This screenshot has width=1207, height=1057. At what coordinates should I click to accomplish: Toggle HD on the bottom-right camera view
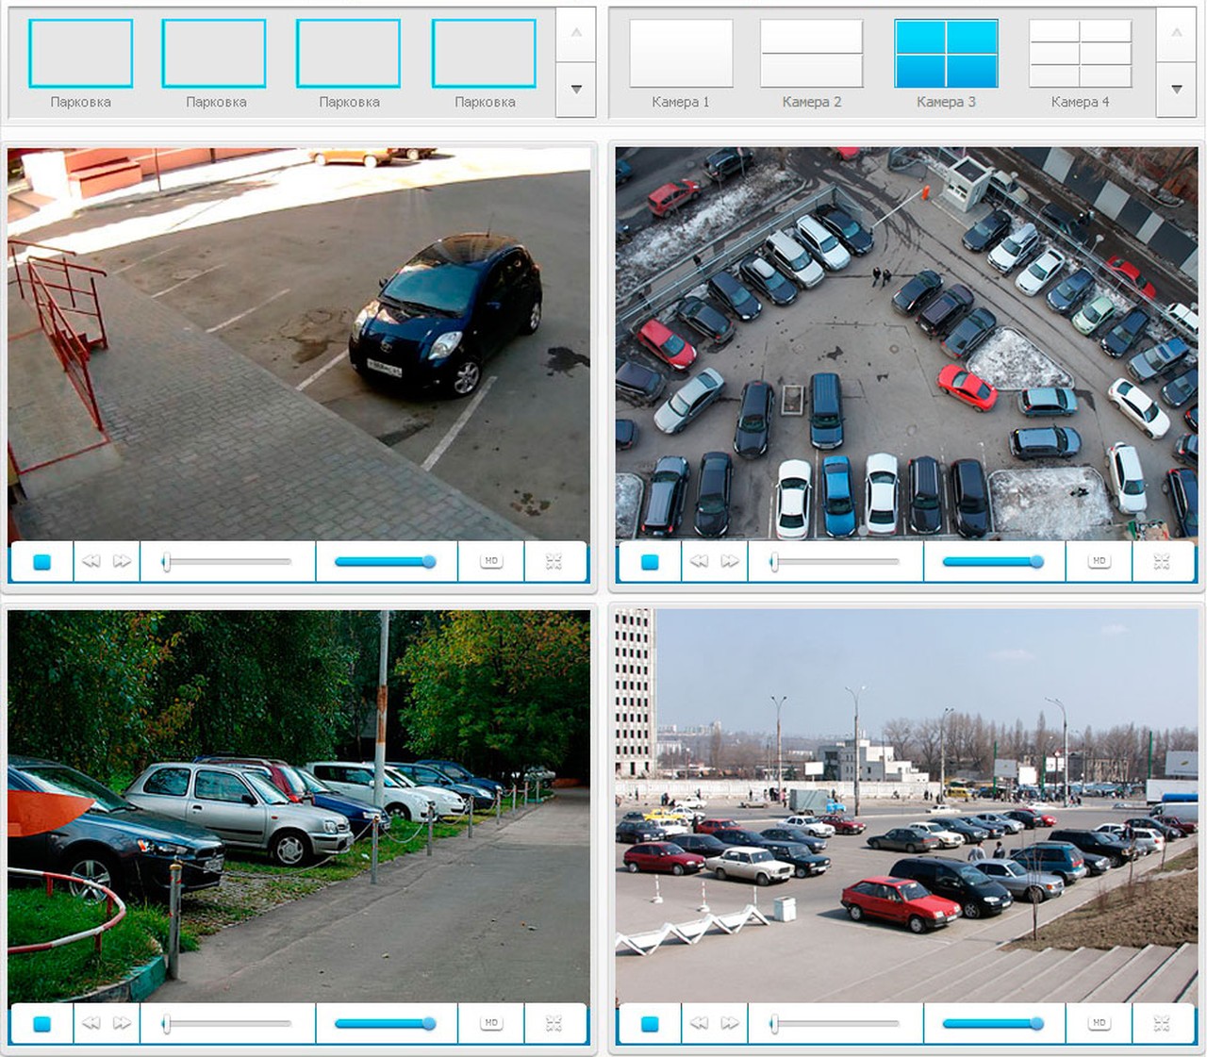click(1100, 1023)
